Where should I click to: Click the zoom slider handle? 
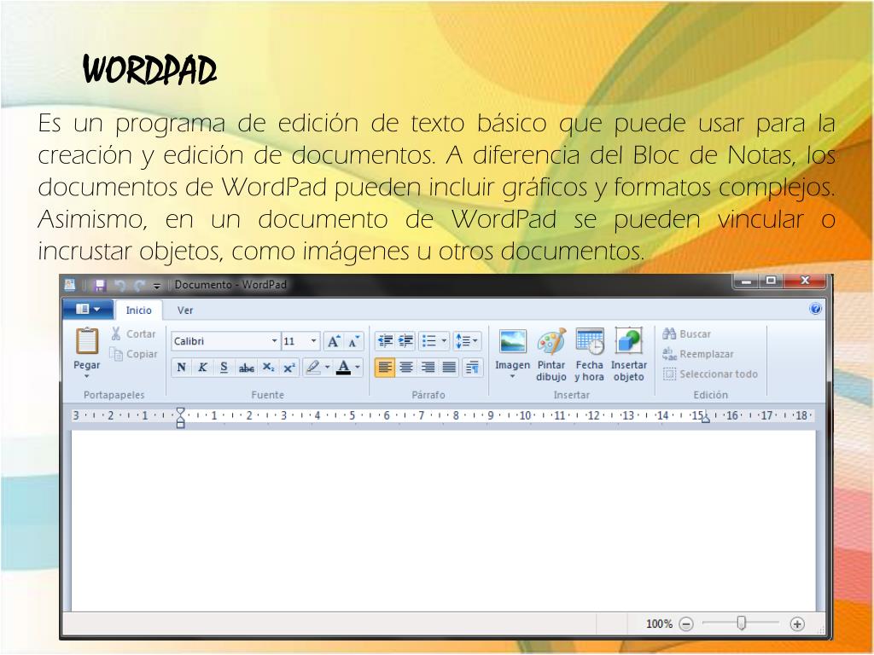pos(741,623)
